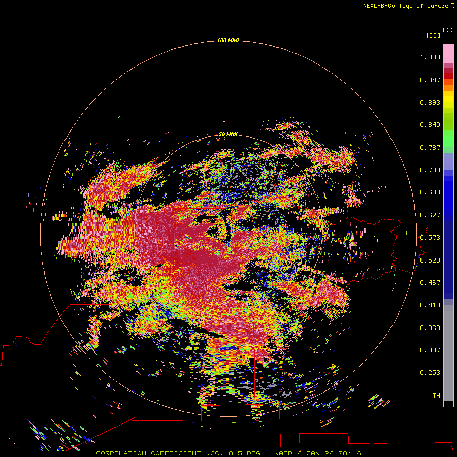Screen dimensions: 457x457
Task: Click the 0.680 legend value
Action: tap(430, 192)
